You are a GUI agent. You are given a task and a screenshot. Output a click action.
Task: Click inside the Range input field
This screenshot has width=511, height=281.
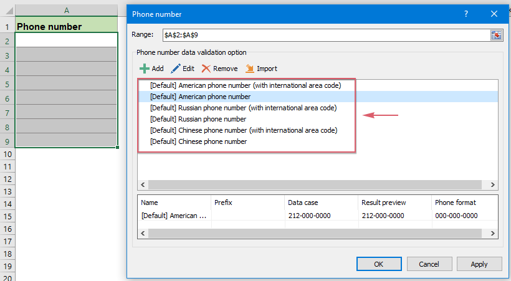[x=318, y=36]
